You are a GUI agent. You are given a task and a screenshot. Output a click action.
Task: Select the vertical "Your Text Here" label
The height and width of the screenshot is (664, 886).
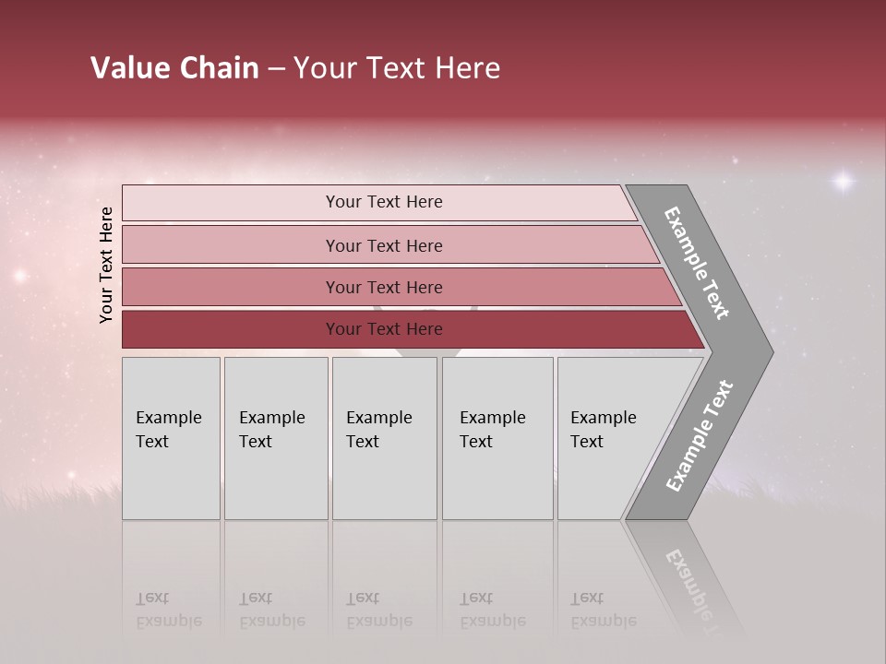[x=106, y=265]
